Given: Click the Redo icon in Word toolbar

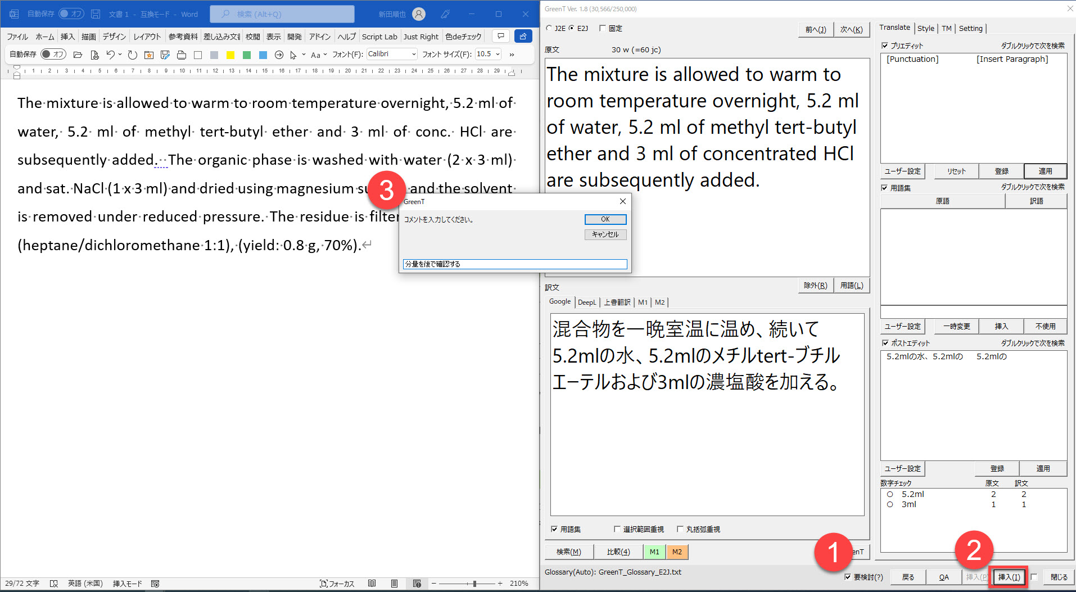Looking at the screenshot, I should click(x=132, y=55).
